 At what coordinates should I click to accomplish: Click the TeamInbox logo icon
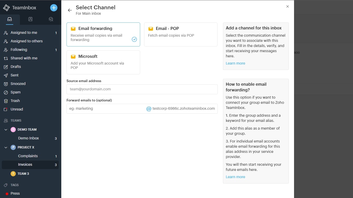(x=6, y=8)
